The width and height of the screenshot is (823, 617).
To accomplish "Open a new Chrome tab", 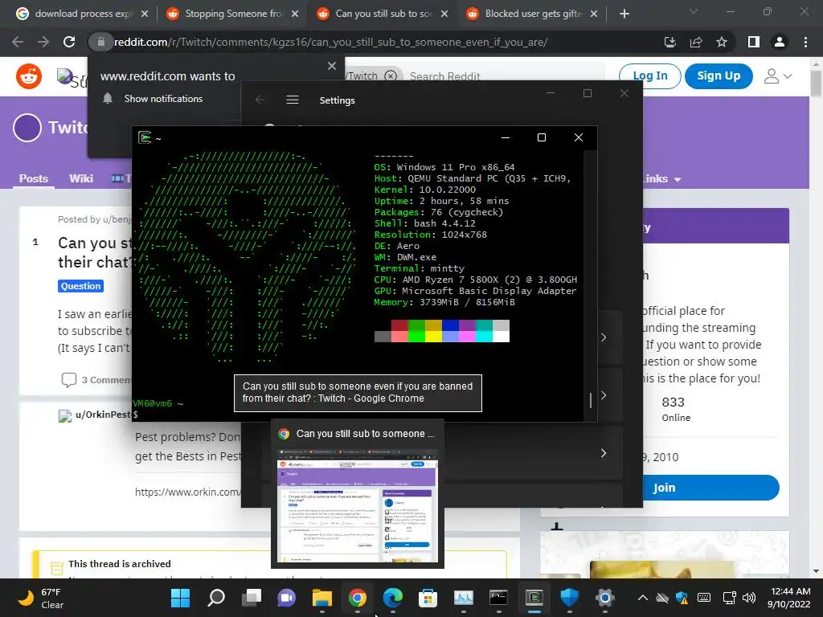I will 624,14.
